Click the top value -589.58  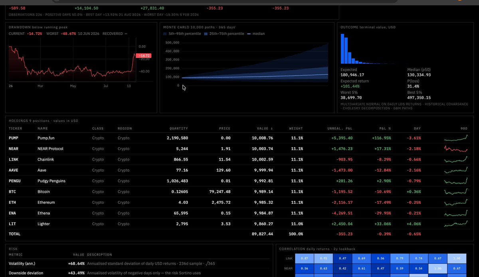click(17, 8)
